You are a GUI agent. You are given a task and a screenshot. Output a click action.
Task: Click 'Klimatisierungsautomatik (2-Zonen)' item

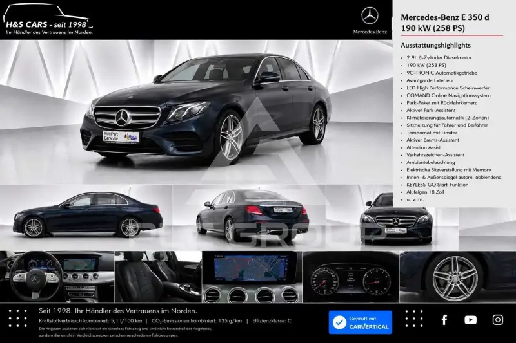[x=448, y=118]
